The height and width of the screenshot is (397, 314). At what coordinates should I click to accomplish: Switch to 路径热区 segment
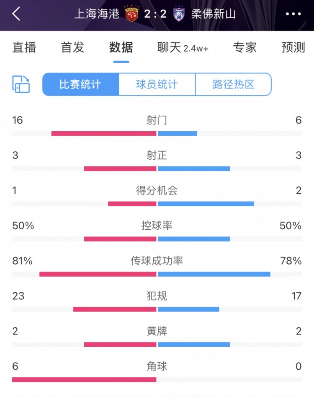click(x=233, y=84)
